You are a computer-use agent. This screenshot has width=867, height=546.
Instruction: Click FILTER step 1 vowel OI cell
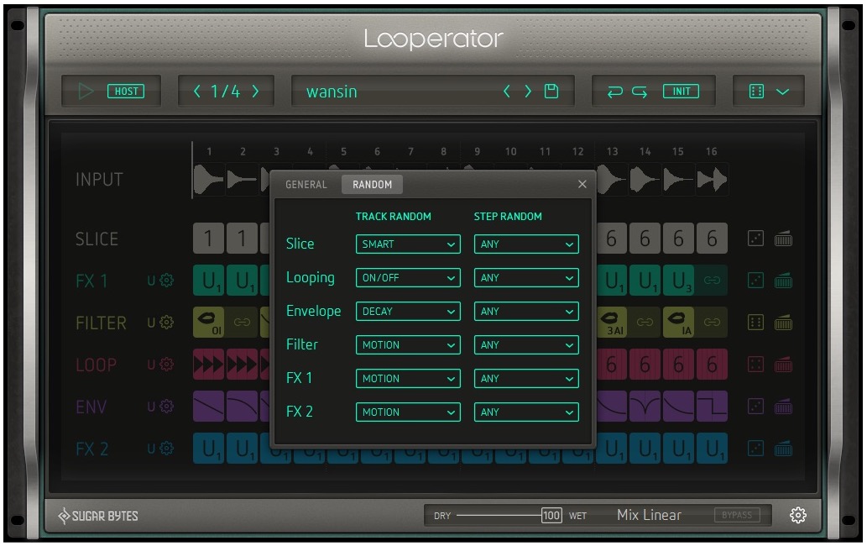pyautogui.click(x=208, y=323)
